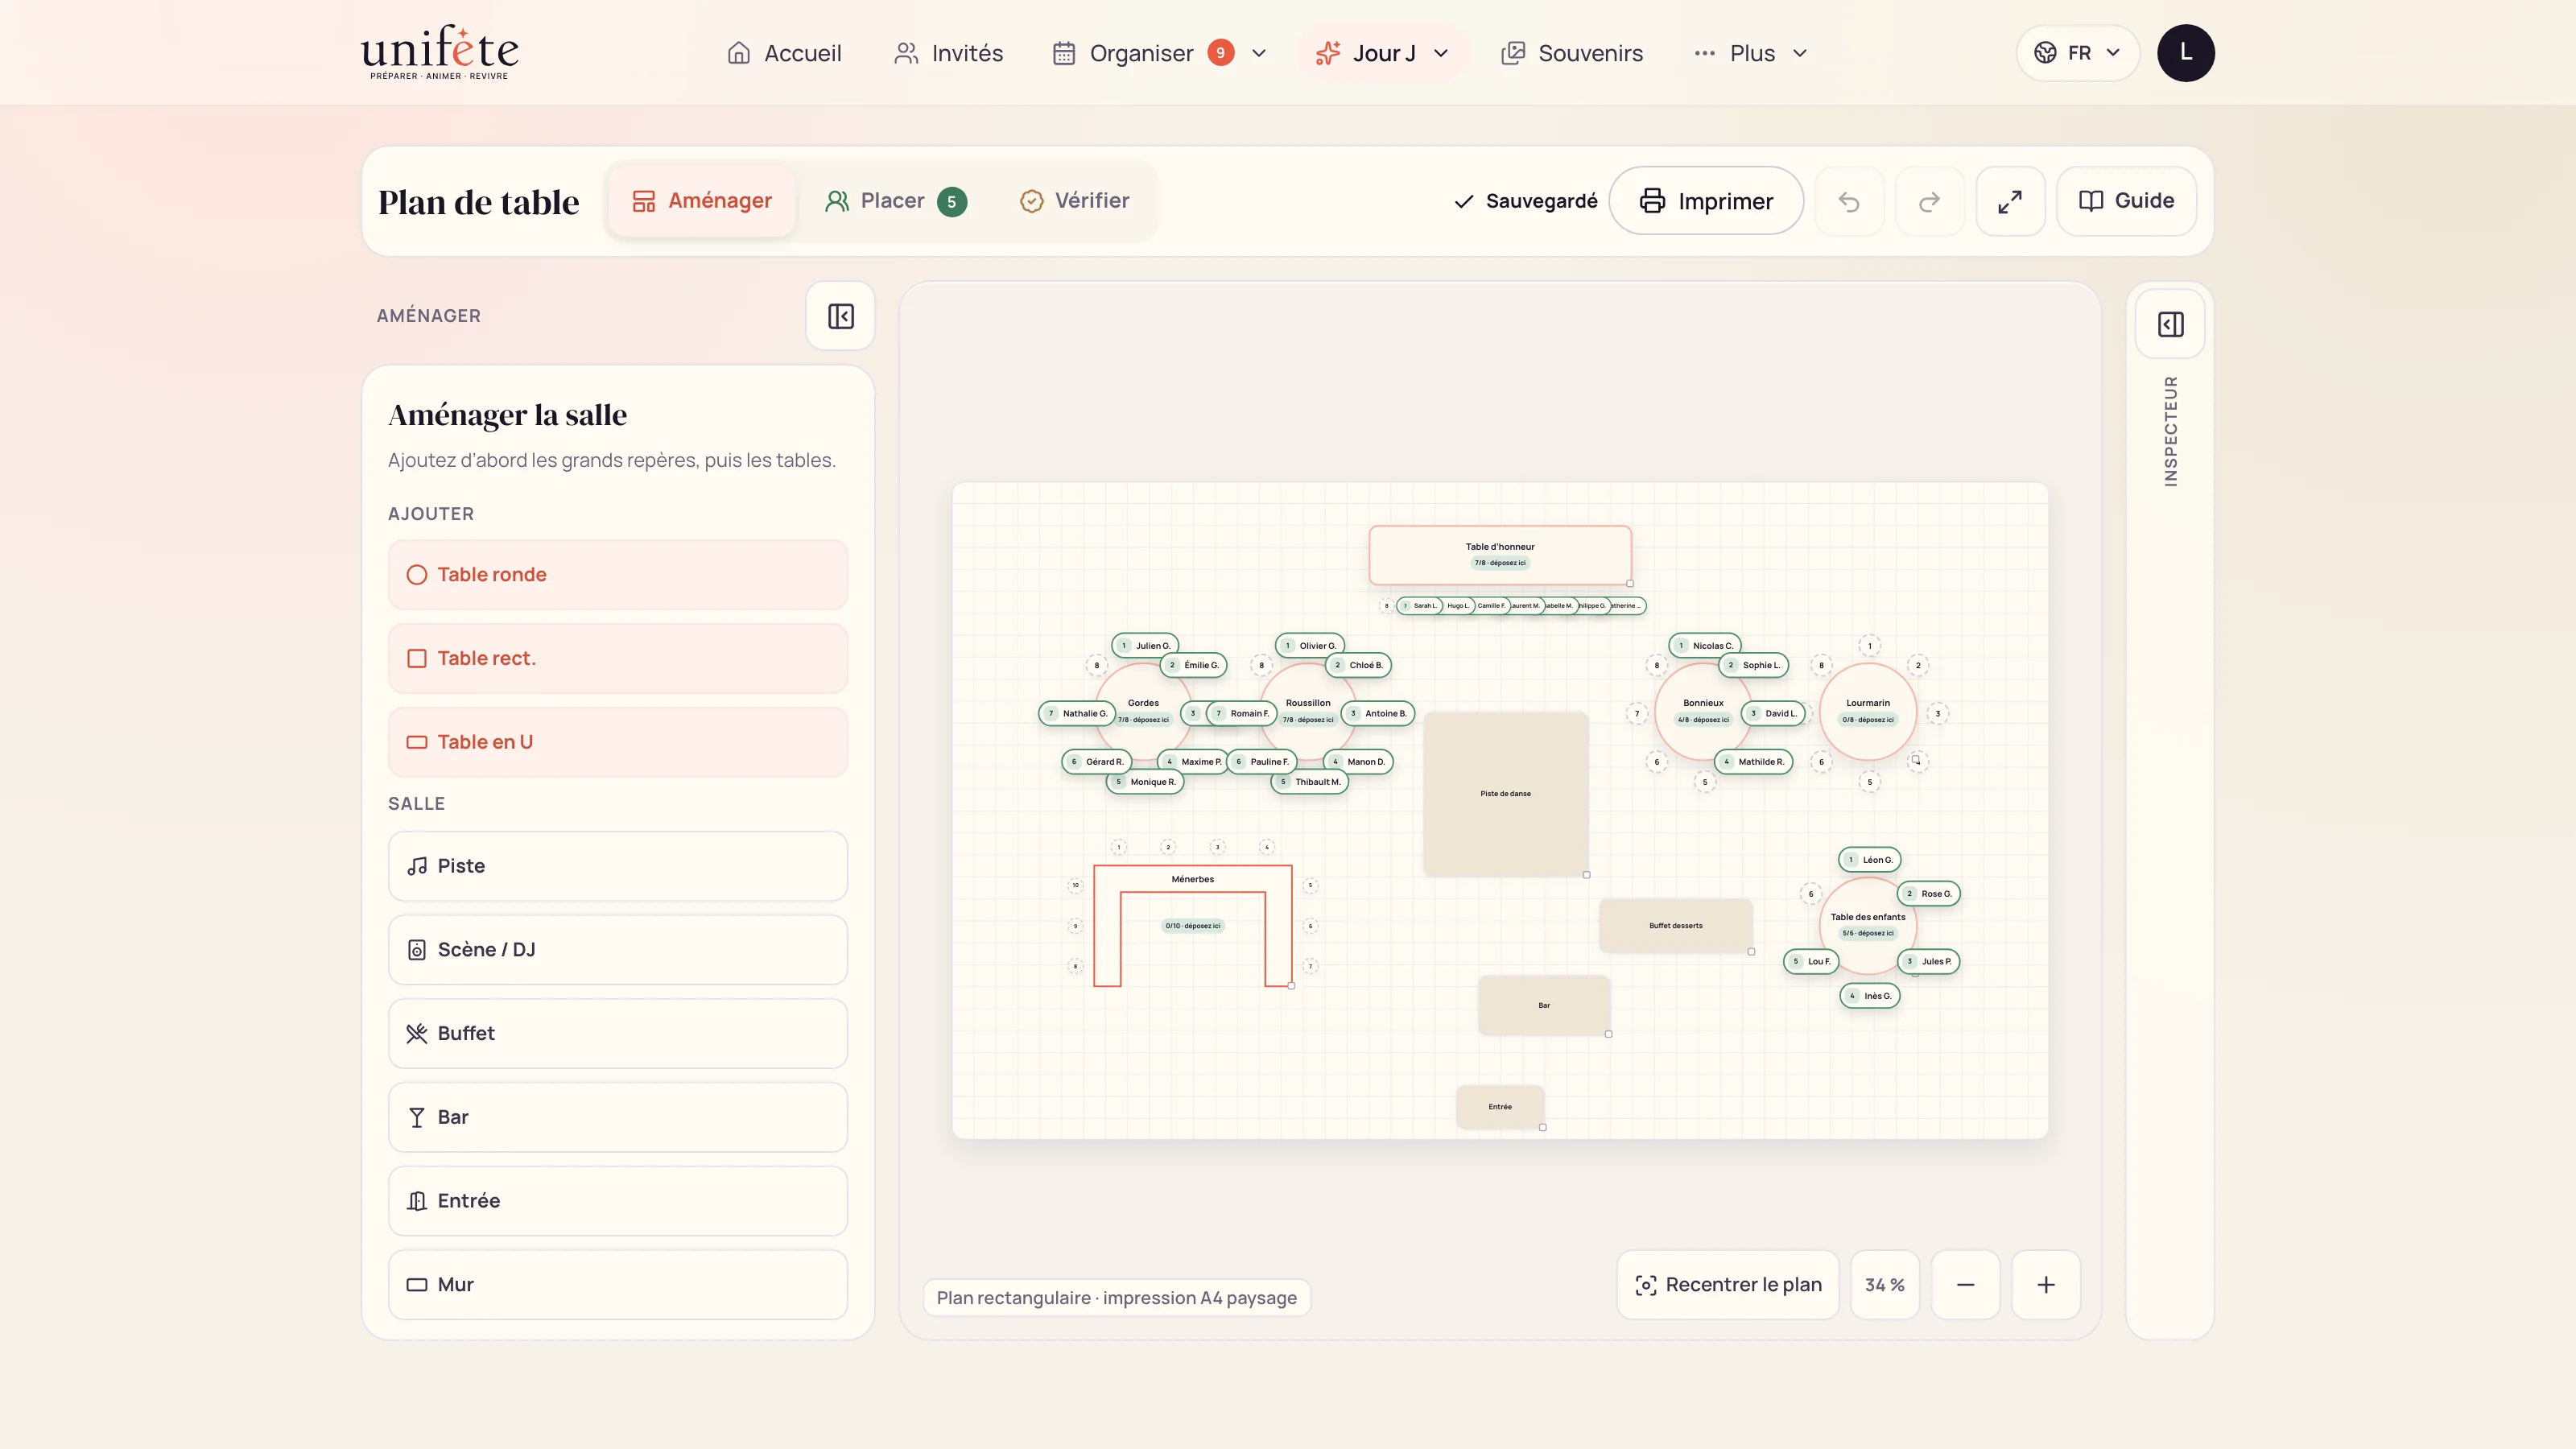Click the 34 % zoom level
2576x1449 pixels.
[1885, 1284]
